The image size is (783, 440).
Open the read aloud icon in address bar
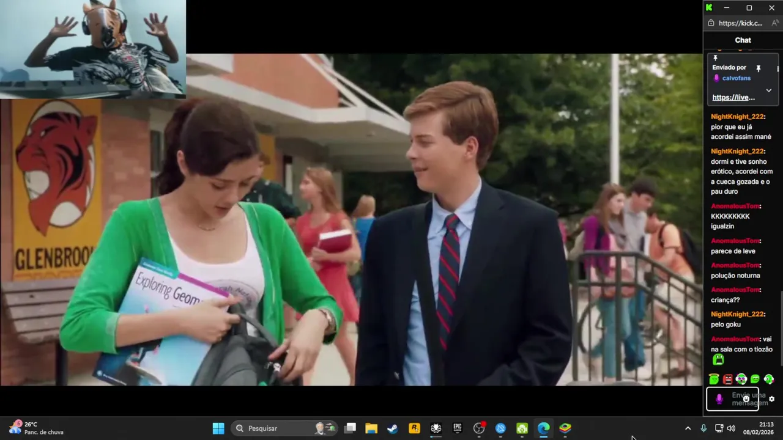coord(775,23)
